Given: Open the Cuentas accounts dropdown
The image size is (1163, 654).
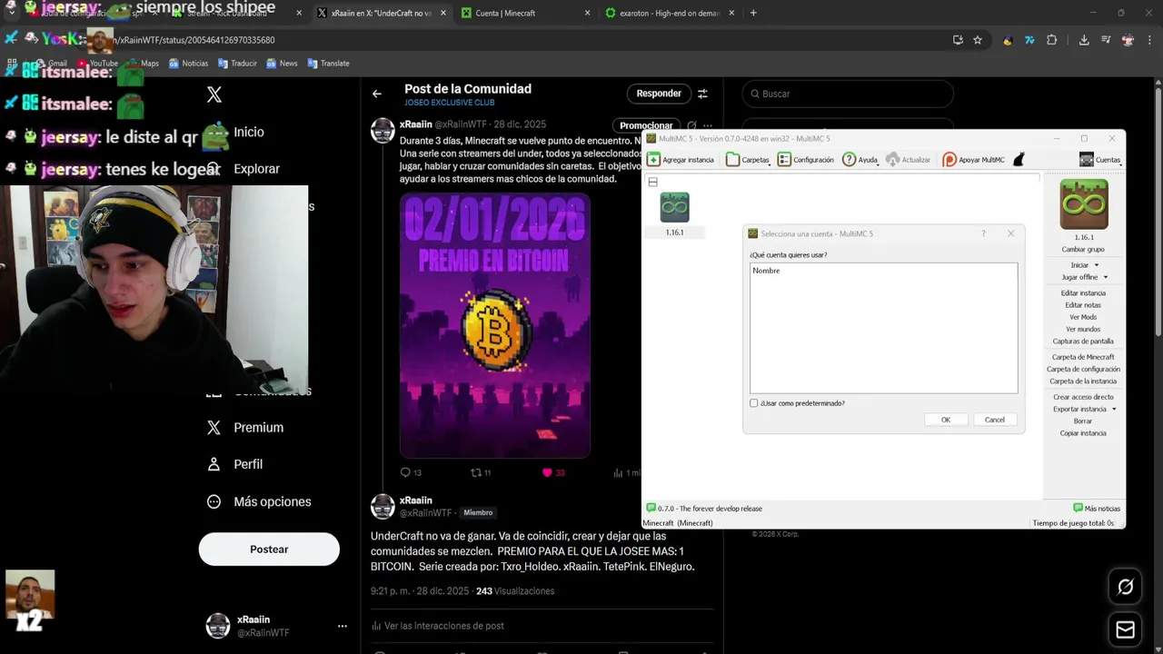Looking at the screenshot, I should pos(1099,160).
